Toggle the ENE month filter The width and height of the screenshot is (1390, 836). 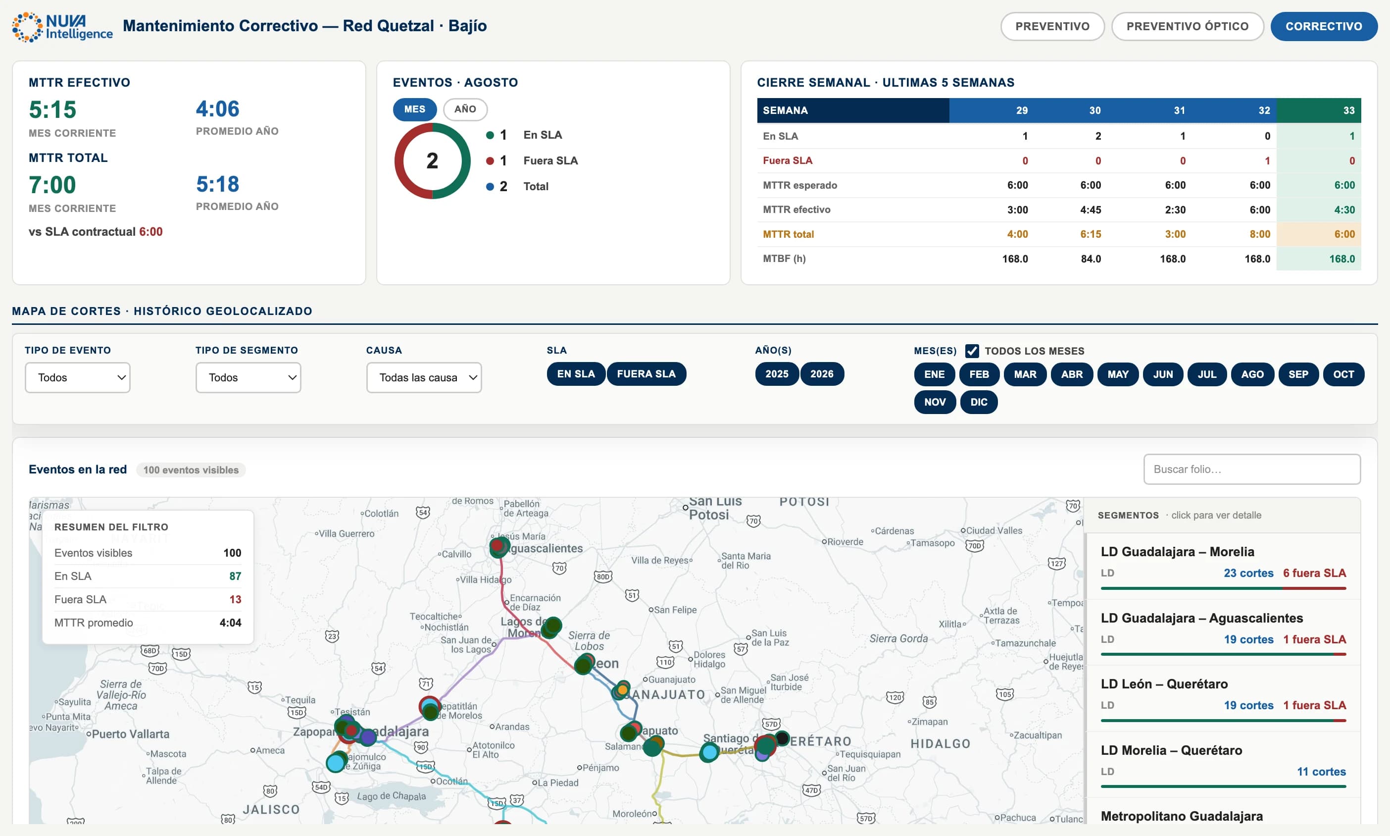[934, 374]
